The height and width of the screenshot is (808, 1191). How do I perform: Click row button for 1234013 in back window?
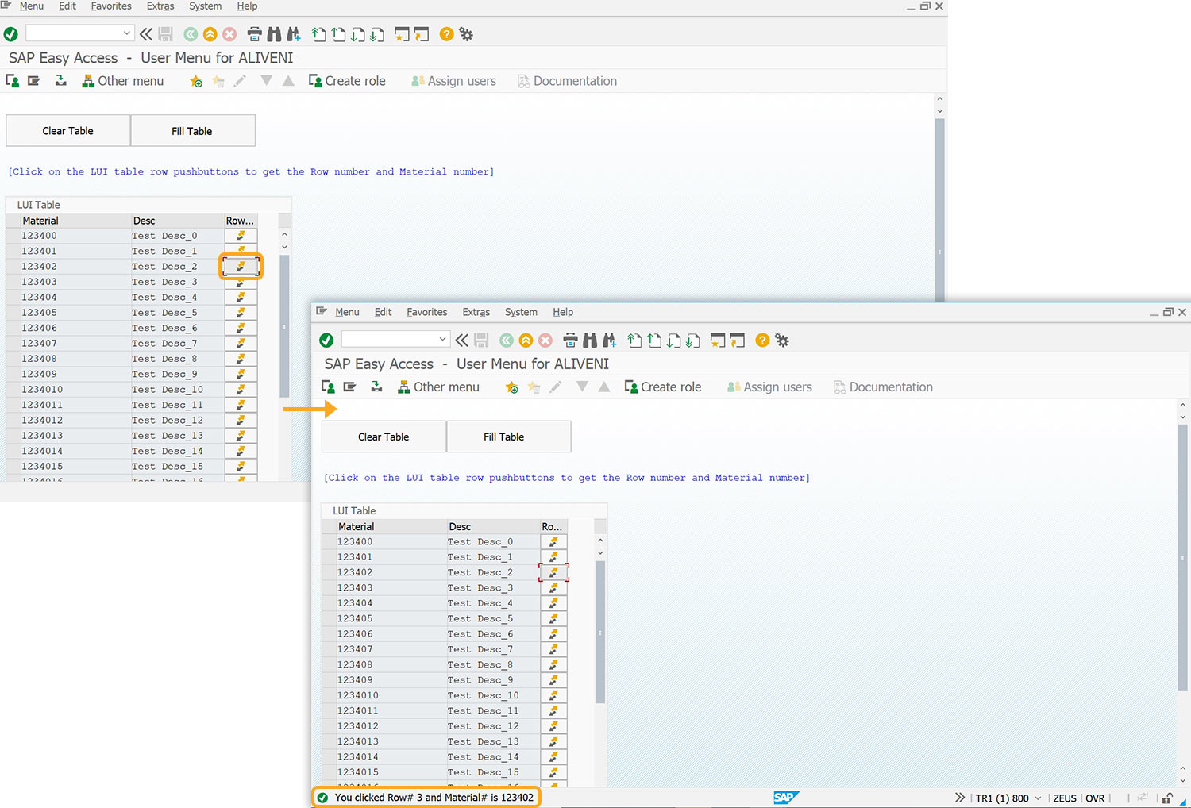[241, 436]
